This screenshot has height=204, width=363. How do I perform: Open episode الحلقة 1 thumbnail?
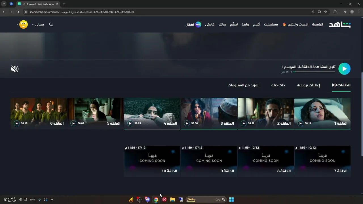pos(322,113)
